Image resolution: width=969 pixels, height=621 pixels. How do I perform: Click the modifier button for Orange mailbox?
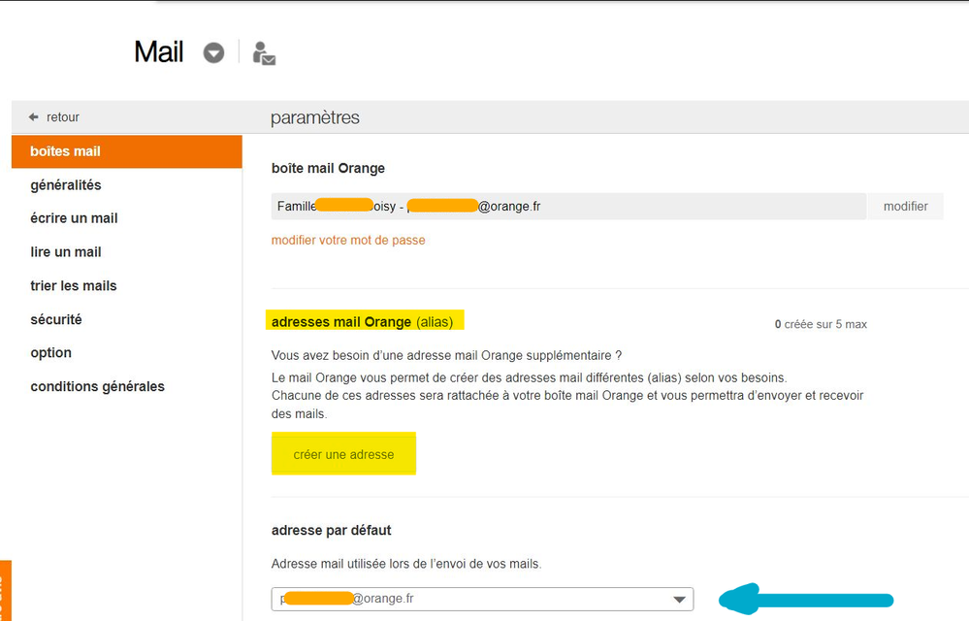pos(905,207)
